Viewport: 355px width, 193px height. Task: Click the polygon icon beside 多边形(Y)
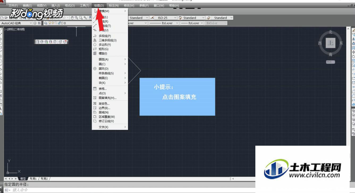click(x=95, y=45)
